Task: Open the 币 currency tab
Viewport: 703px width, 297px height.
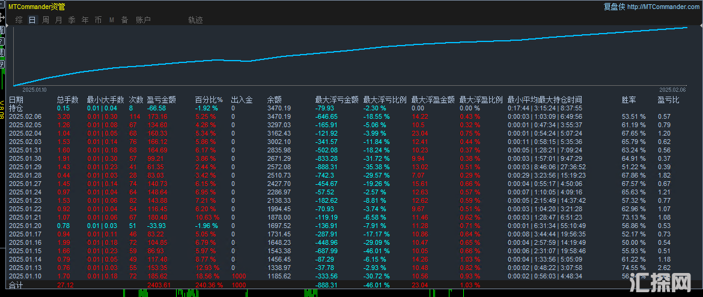Action: pyautogui.click(x=98, y=20)
